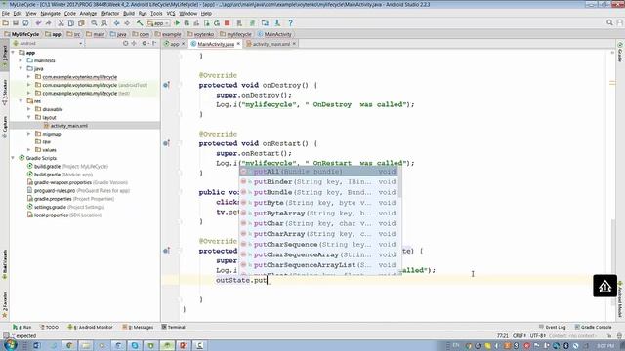
Task: Select proguard-rules.pro file
Action: [x=78, y=191]
